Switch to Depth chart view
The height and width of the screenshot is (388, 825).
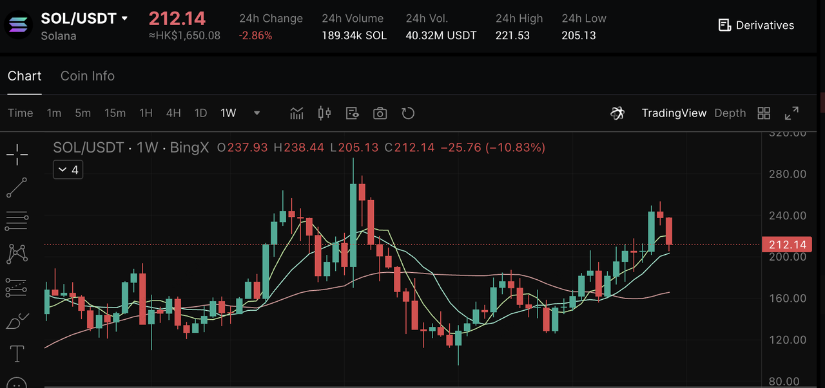(x=730, y=113)
